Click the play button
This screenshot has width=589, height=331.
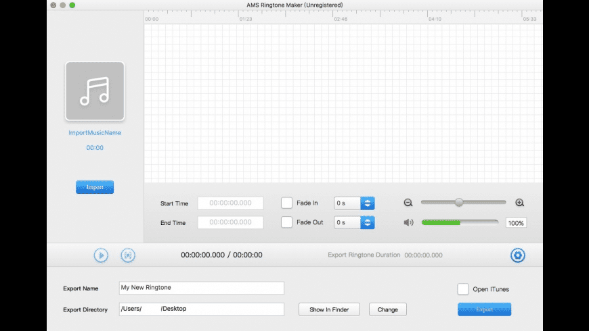coord(101,255)
